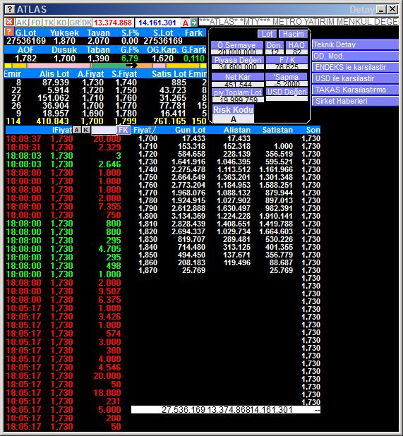
Task: Click the orange question mark icon beside G.Lot
Action: click(9, 32)
